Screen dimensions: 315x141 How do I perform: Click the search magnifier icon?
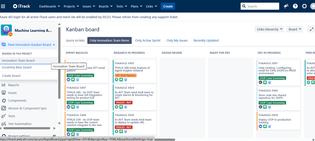click(244, 6)
